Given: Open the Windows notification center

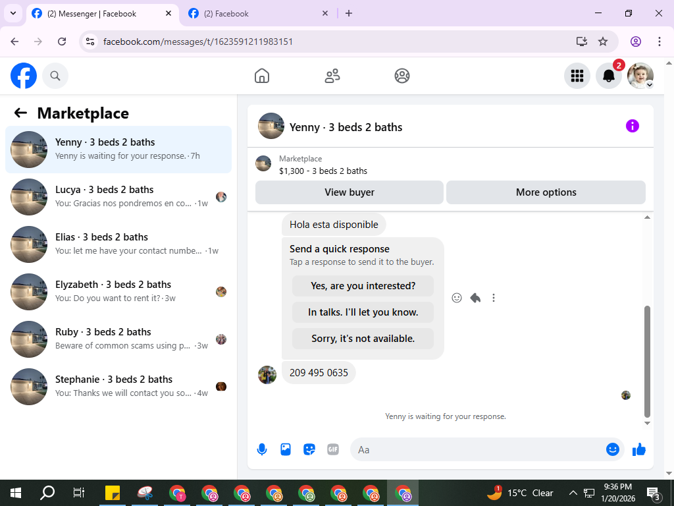Looking at the screenshot, I should tap(654, 493).
